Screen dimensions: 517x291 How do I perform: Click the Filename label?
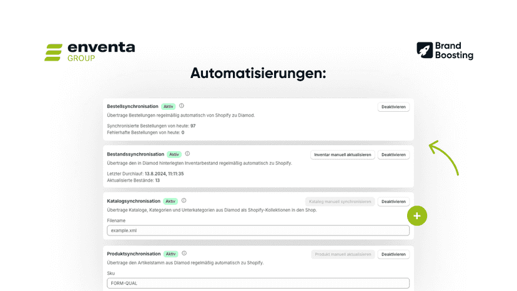[x=116, y=220]
